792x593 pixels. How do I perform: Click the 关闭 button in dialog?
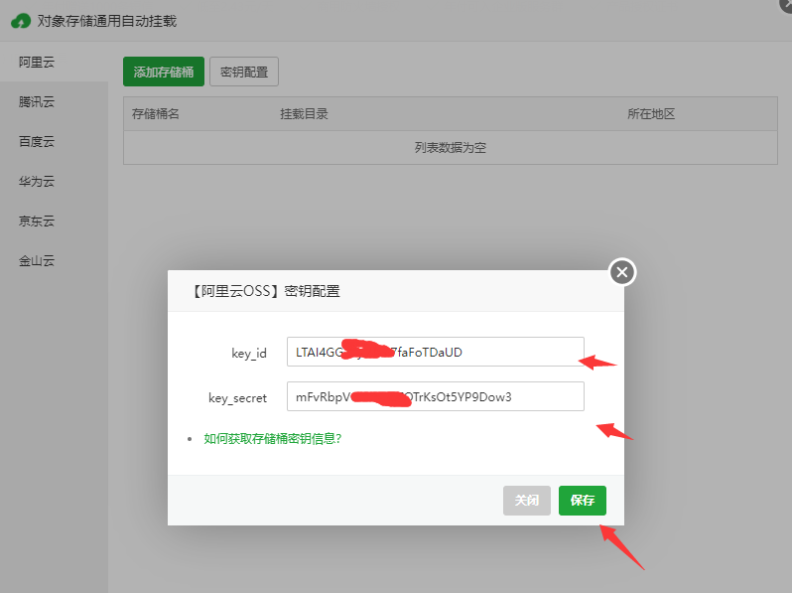pos(527,501)
